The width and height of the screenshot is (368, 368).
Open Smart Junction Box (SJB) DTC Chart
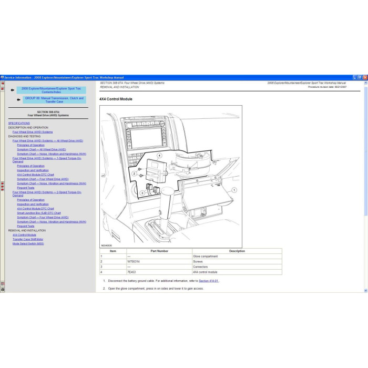click(39, 213)
